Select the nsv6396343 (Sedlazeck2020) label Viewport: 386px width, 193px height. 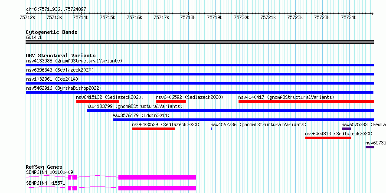[60, 70]
